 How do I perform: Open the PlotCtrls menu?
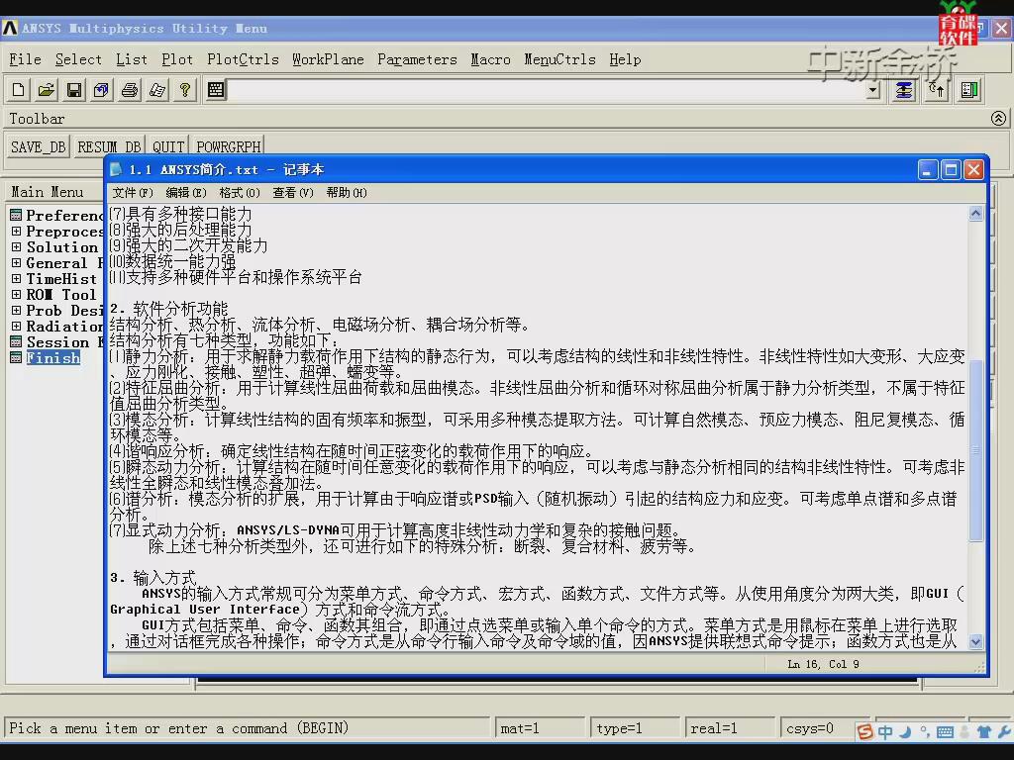(x=243, y=59)
